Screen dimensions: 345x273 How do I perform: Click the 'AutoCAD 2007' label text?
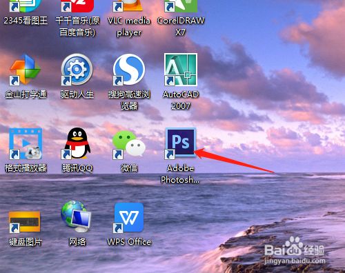(181, 100)
